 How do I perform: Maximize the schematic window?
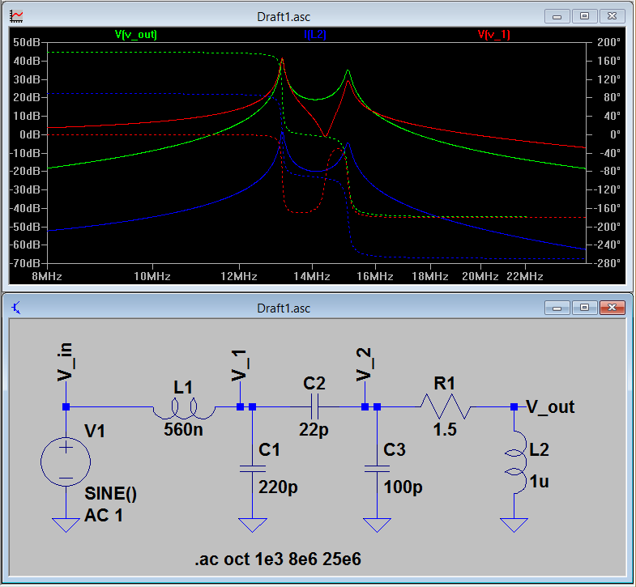tap(584, 308)
